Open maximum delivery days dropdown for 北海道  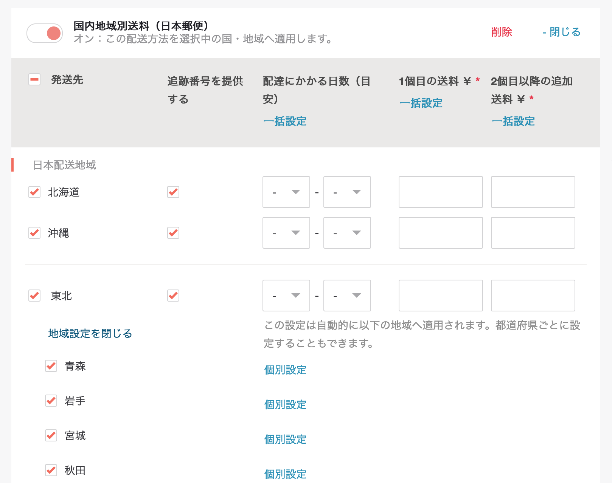pos(347,192)
